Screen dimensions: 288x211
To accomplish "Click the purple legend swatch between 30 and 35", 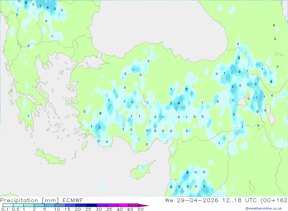I will click(x=102, y=205).
